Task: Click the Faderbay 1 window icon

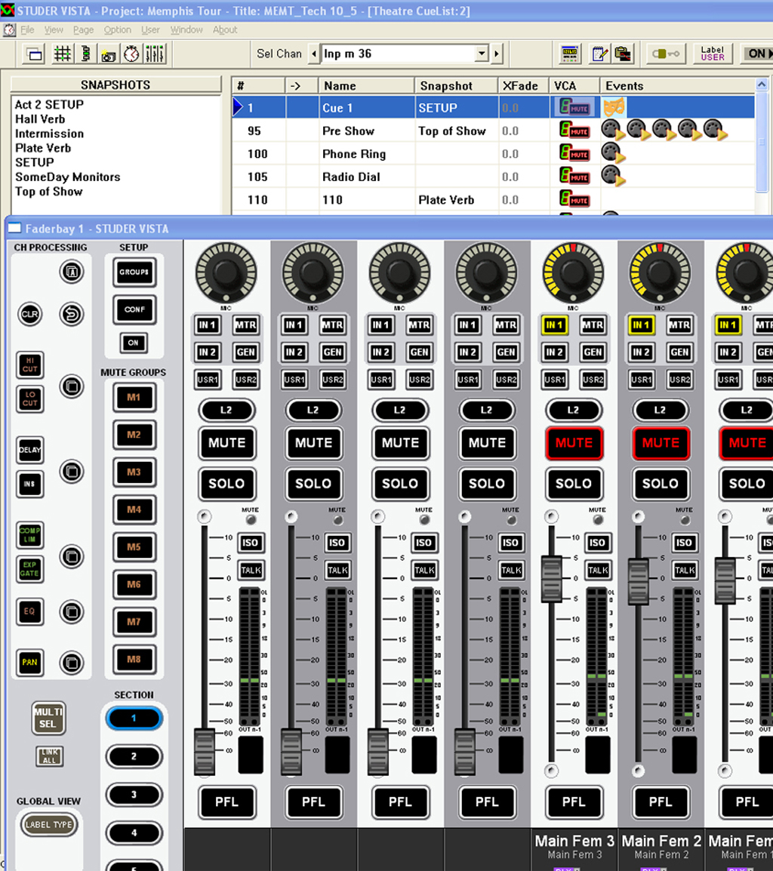Action: [14, 228]
